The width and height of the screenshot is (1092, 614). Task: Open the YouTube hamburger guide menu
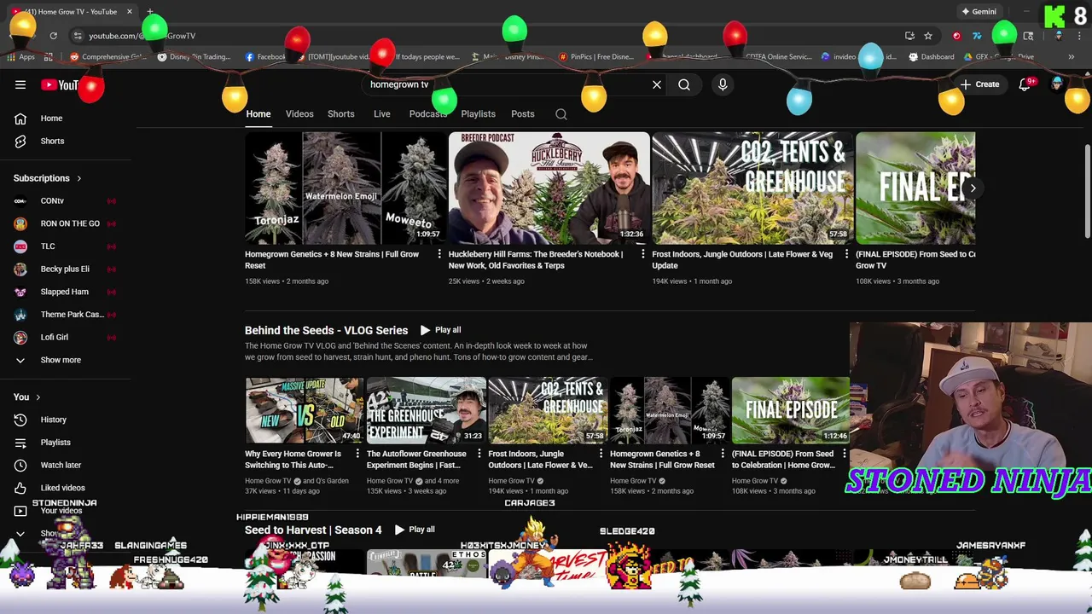20,84
